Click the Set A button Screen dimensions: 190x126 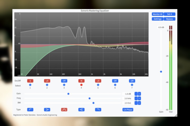(x=169, y=14)
